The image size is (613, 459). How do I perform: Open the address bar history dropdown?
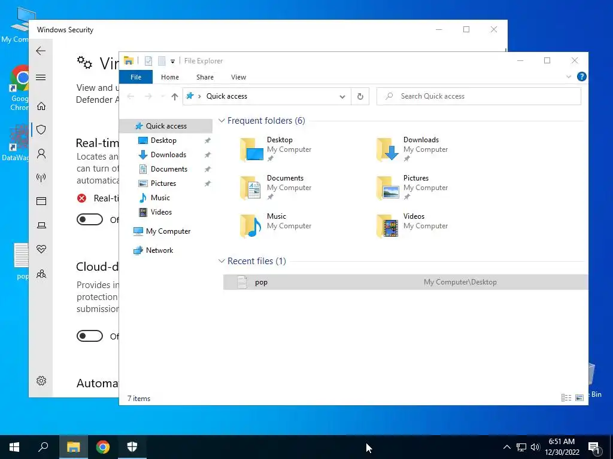pos(342,96)
